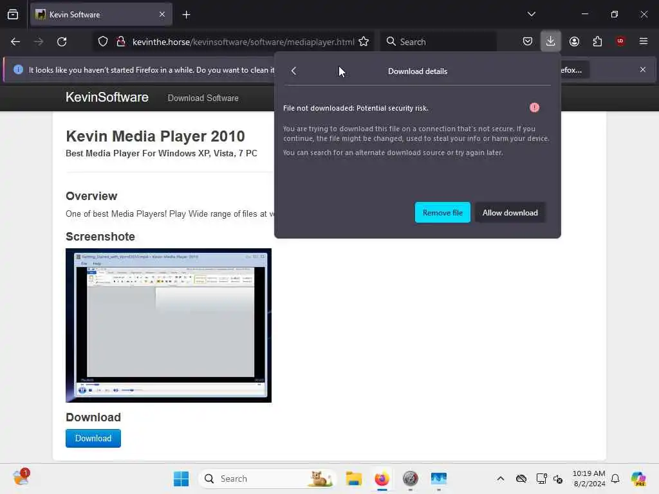
Task: Click the notification info icon
Action: click(x=18, y=69)
